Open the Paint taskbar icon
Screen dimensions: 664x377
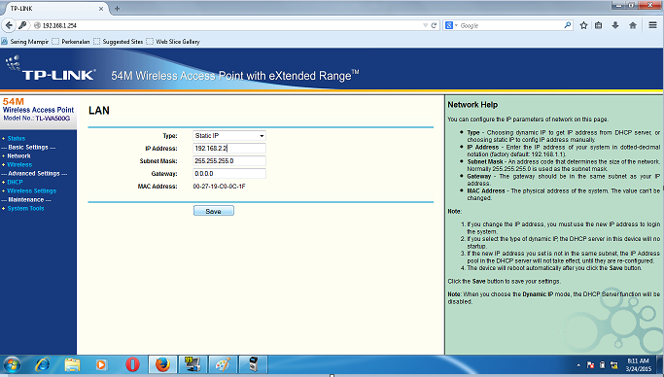tap(223, 364)
